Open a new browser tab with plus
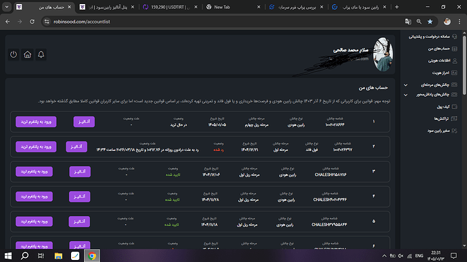Viewport: 467px width, 262px height. tap(397, 7)
